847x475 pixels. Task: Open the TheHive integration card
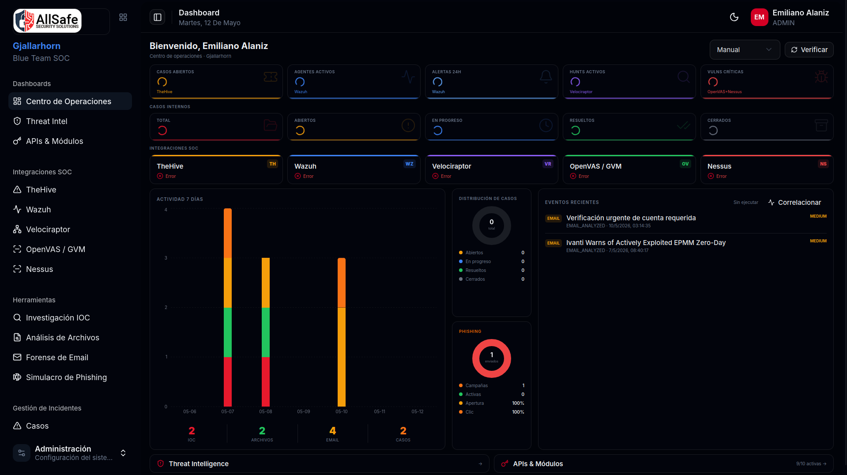click(x=216, y=170)
